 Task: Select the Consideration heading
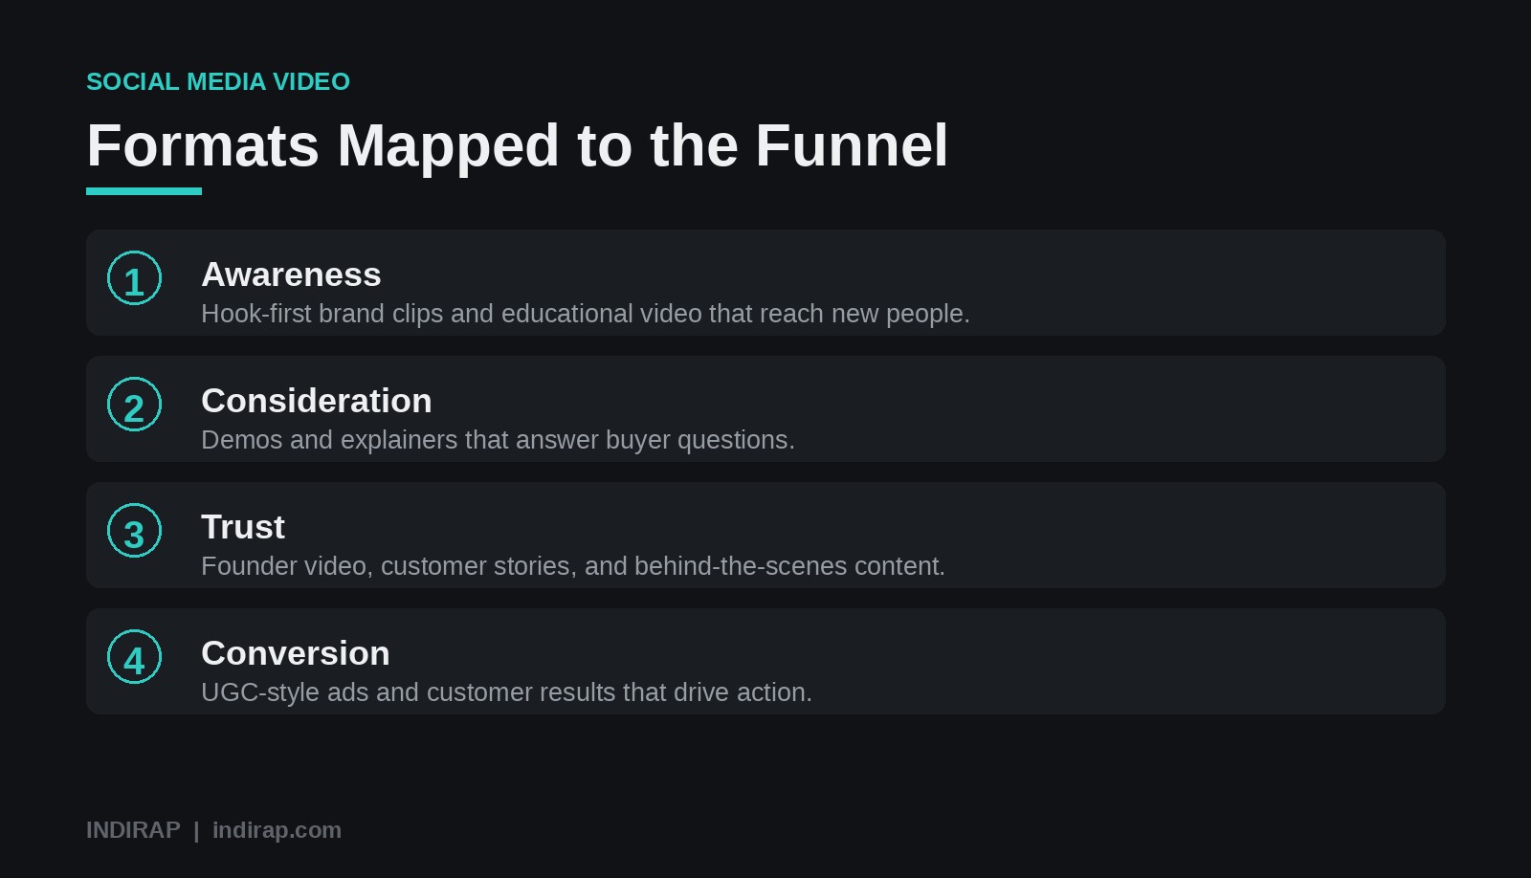click(317, 401)
